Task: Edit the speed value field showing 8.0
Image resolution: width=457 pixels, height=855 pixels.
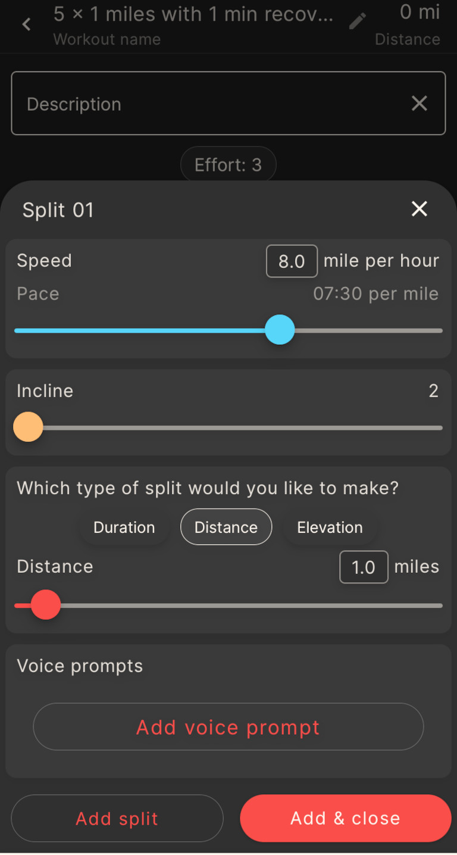Action: point(292,261)
